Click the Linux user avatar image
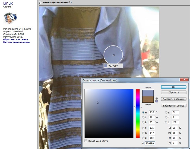The image size is (190, 149). (10, 18)
